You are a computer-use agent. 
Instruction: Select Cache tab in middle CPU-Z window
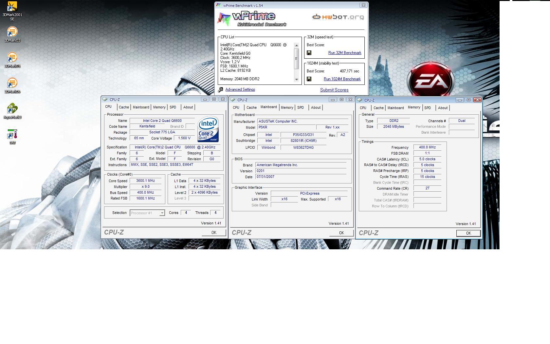pos(251,107)
